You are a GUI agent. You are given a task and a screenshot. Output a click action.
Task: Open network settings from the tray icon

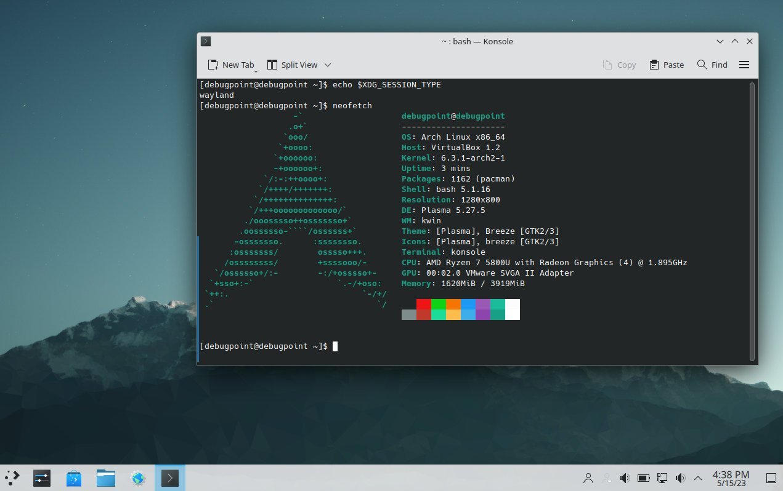point(662,477)
